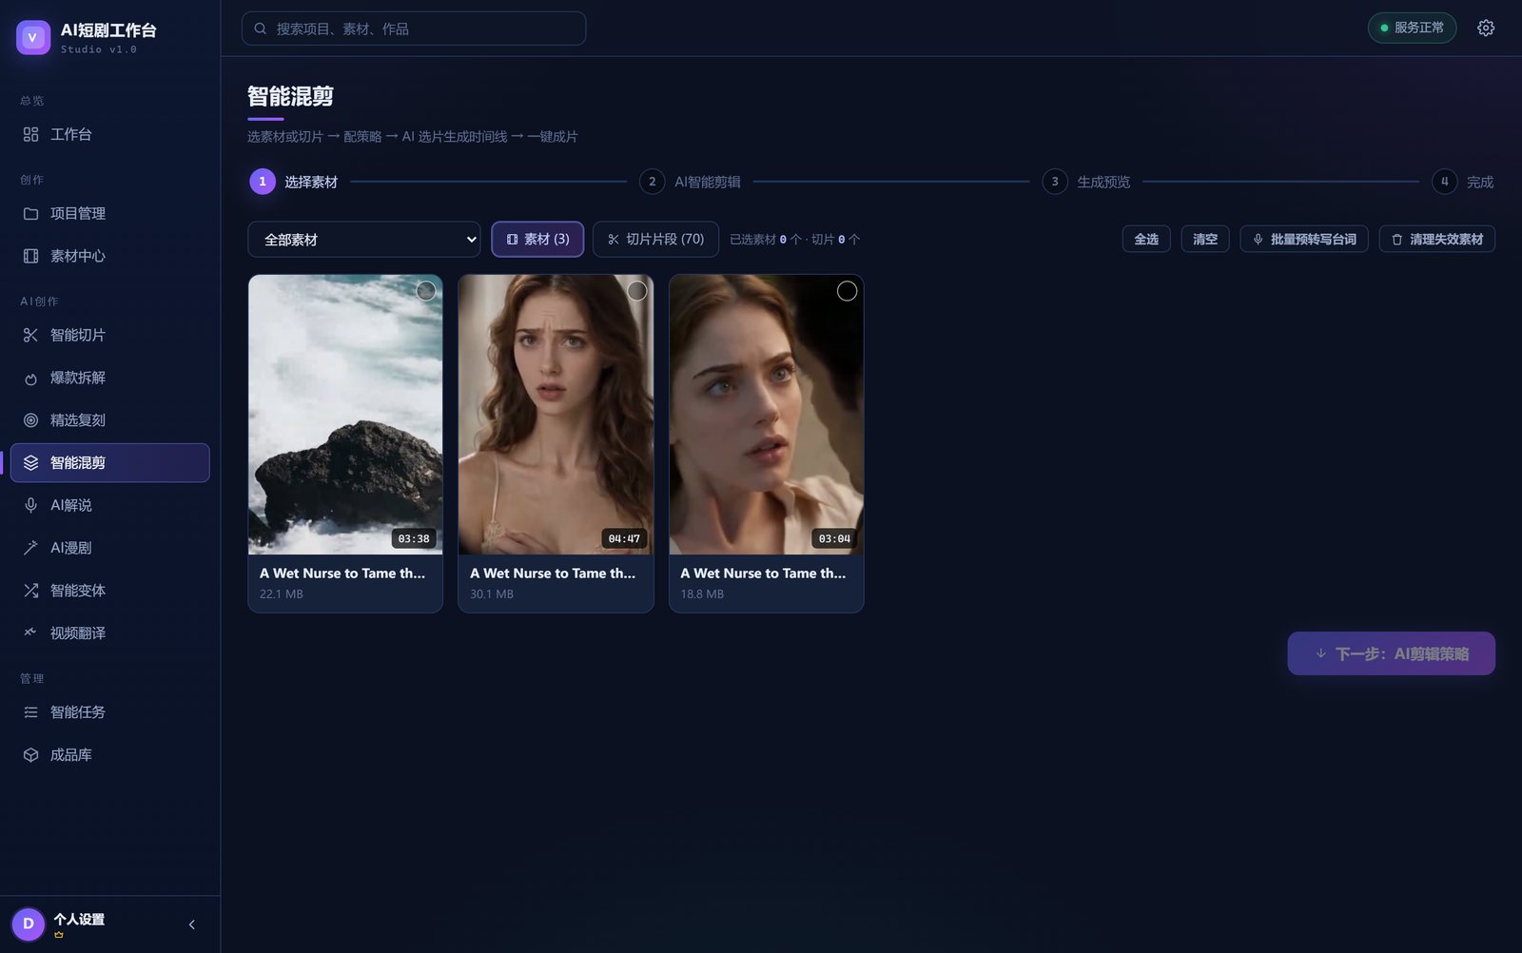Screen dimensions: 1522x953
Task: Click the 成品库 box icon
Action: (30, 755)
